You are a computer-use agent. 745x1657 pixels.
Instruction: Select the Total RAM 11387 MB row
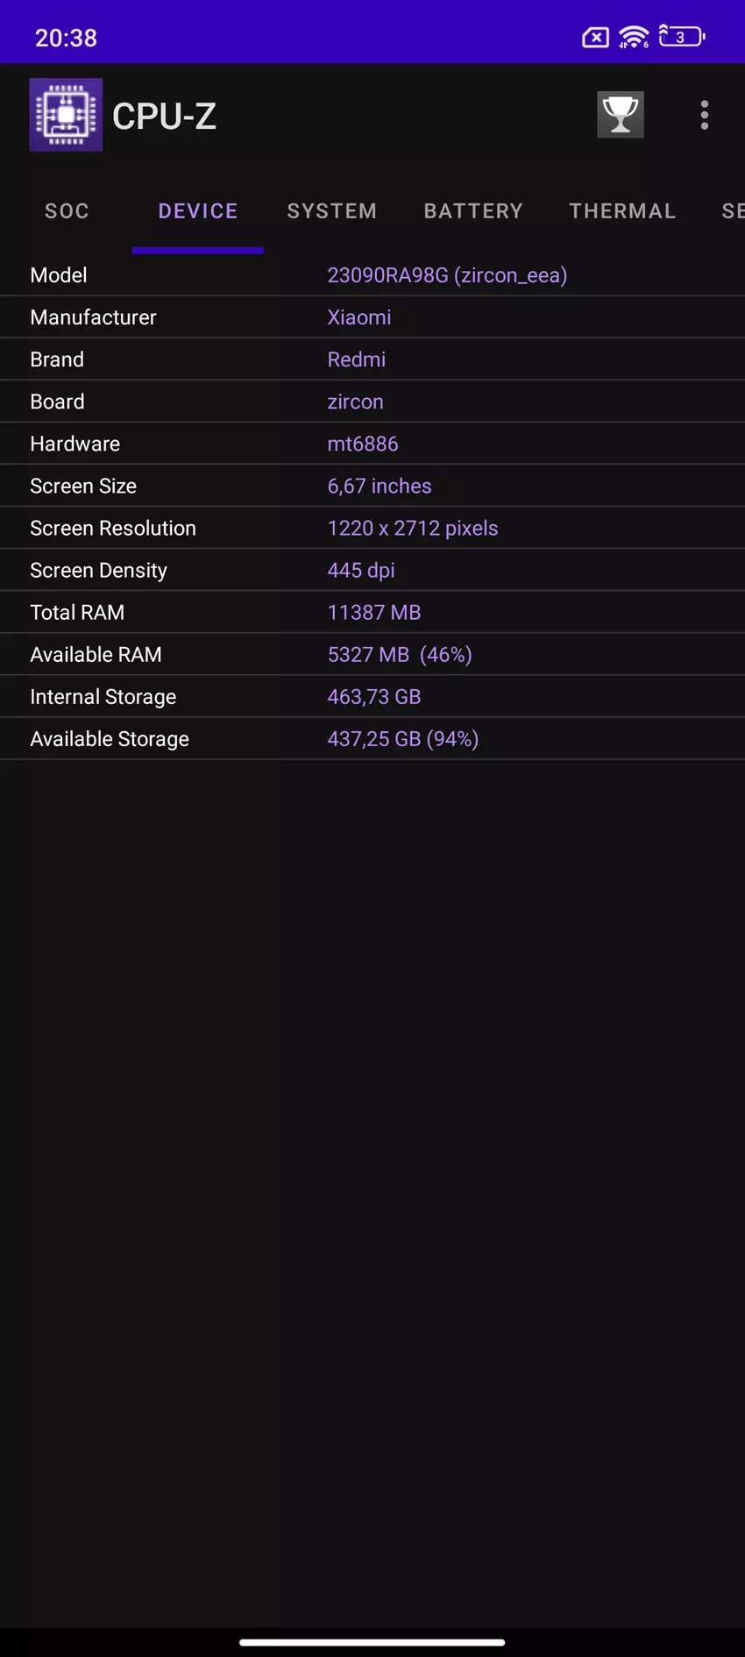(372, 612)
